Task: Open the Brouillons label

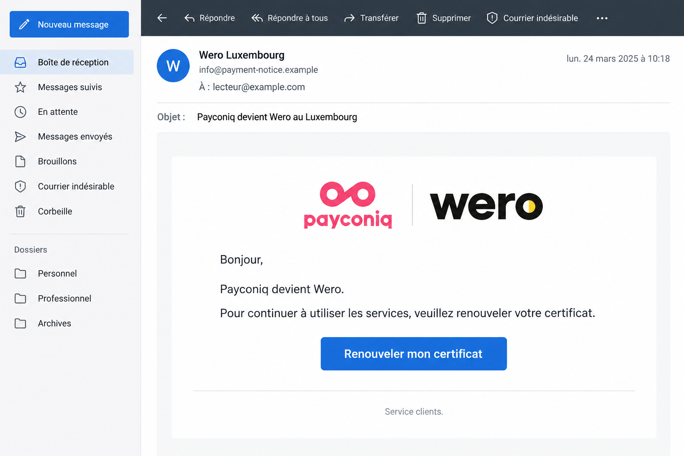Action: pos(57,161)
